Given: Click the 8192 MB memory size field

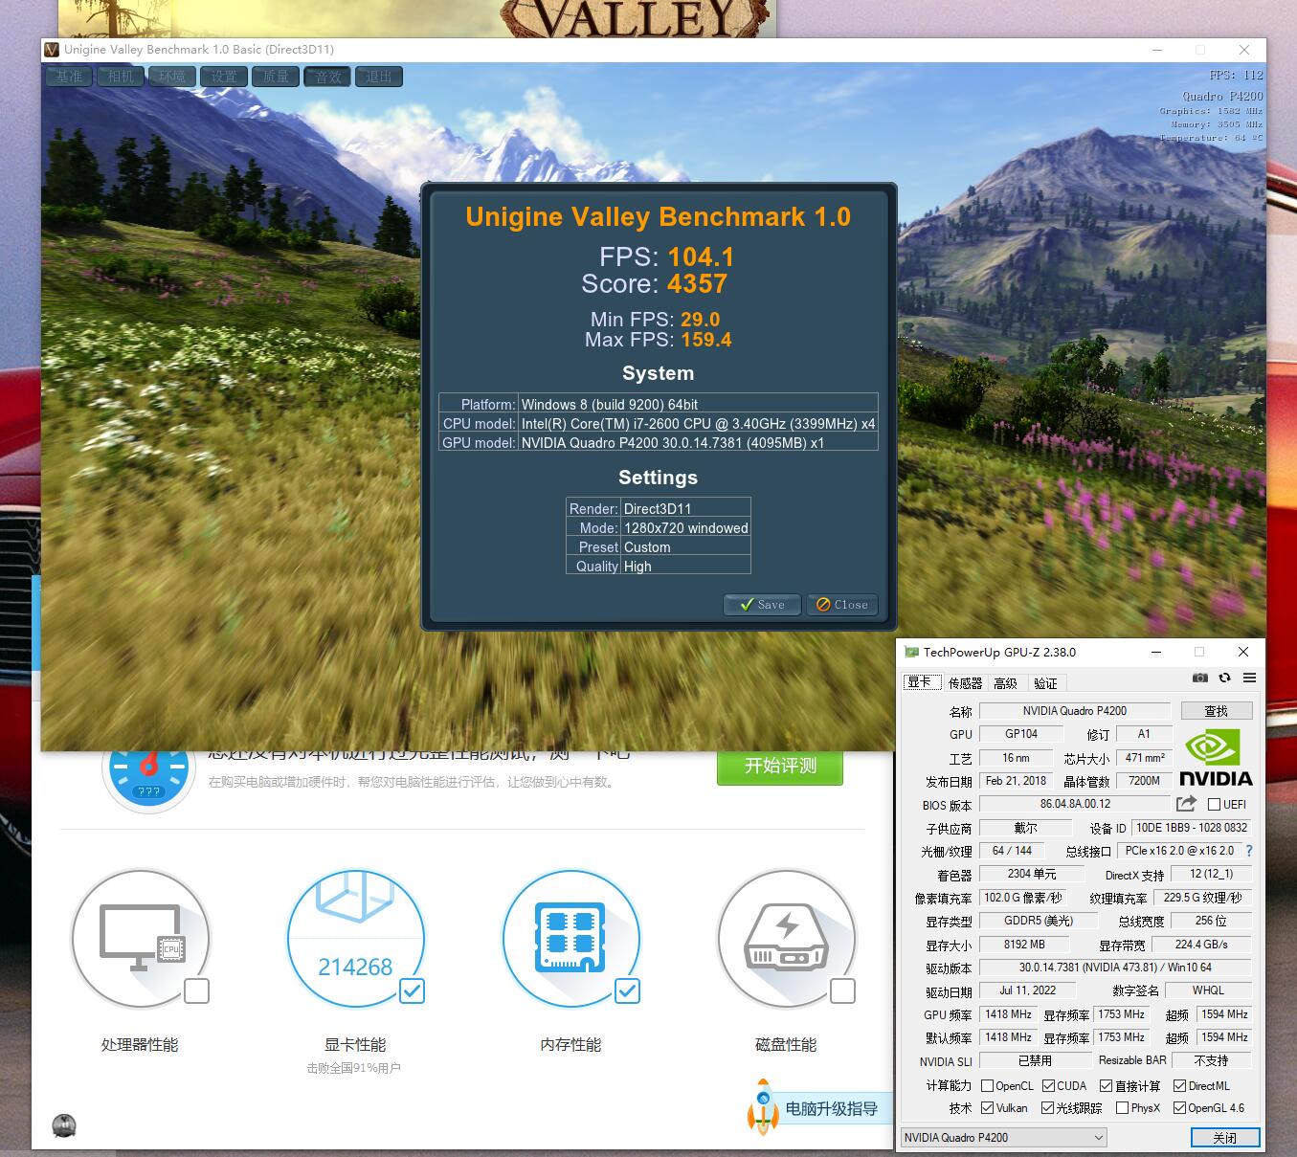Looking at the screenshot, I should (x=1024, y=945).
